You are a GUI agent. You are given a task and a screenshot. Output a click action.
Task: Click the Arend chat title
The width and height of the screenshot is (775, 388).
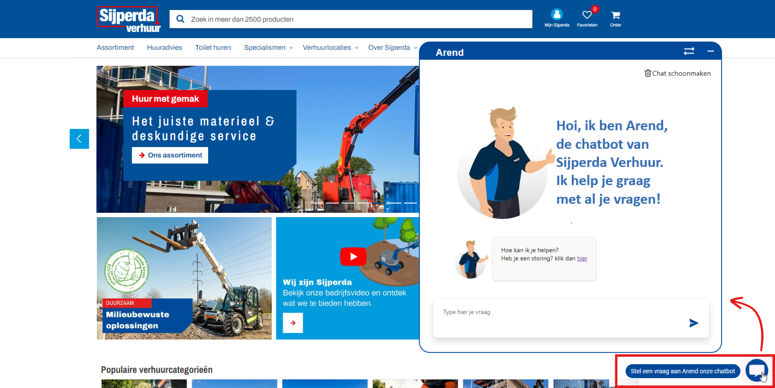(x=450, y=53)
